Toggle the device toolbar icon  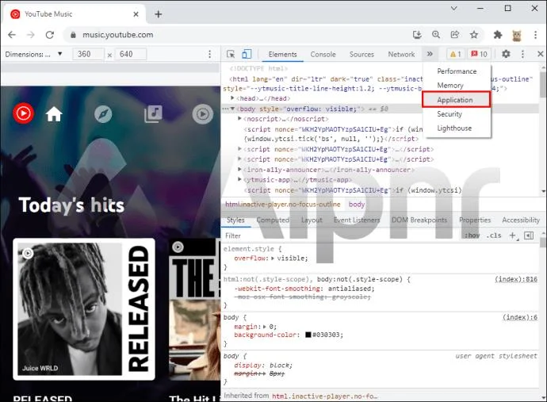point(247,54)
